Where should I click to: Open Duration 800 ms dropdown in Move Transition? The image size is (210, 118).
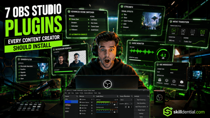coord(175,41)
